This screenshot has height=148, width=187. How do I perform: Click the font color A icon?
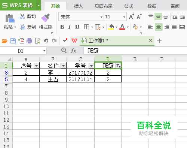(x=122, y=27)
